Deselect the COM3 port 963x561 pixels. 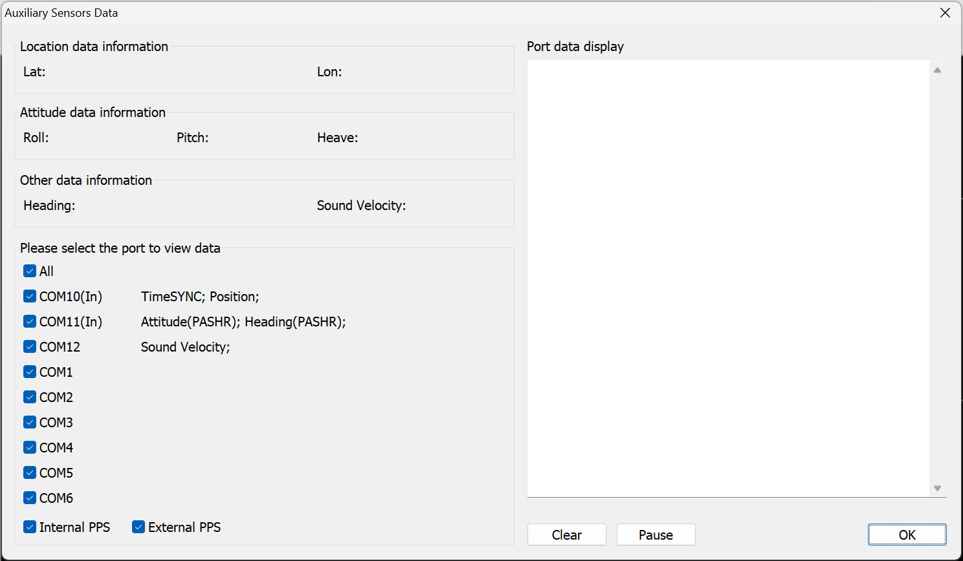[30, 423]
